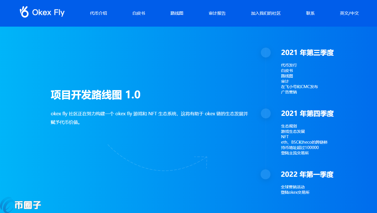Screen dimensions: 377x213
Task: Click 白皮书 in the Q3 roadmap list
Action: point(287,71)
